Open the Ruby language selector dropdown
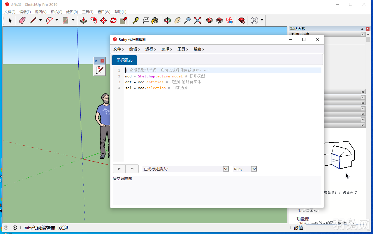This screenshot has height=234, width=373. (253, 169)
